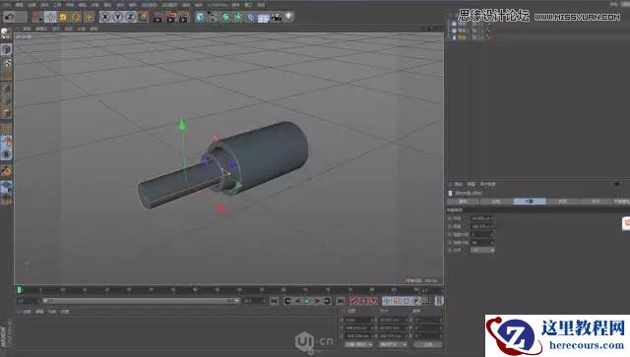Switch to 切片 tab in attributes
Screen dimensions: 630x357
pos(597,202)
